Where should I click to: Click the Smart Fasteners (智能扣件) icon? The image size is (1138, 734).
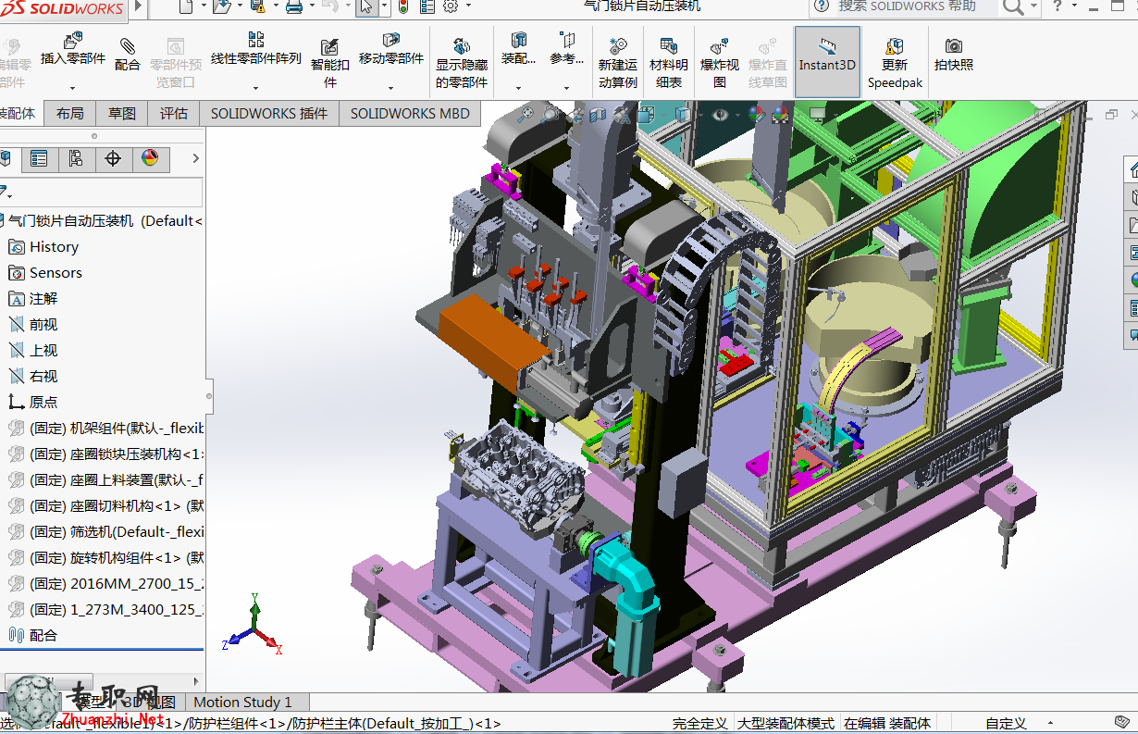click(330, 46)
